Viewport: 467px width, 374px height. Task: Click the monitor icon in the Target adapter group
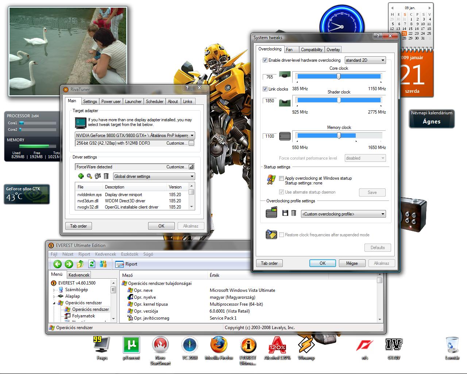(80, 122)
